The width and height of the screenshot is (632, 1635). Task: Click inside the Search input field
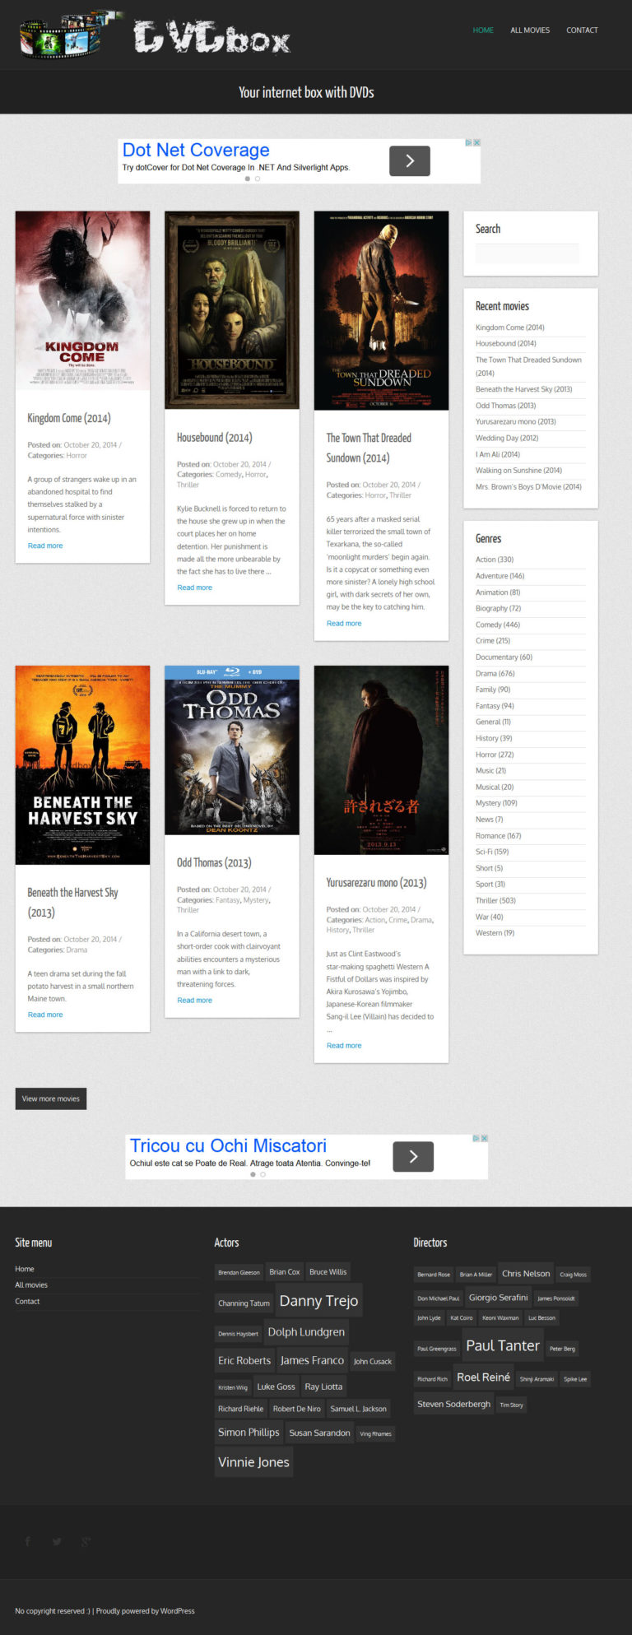click(x=527, y=253)
